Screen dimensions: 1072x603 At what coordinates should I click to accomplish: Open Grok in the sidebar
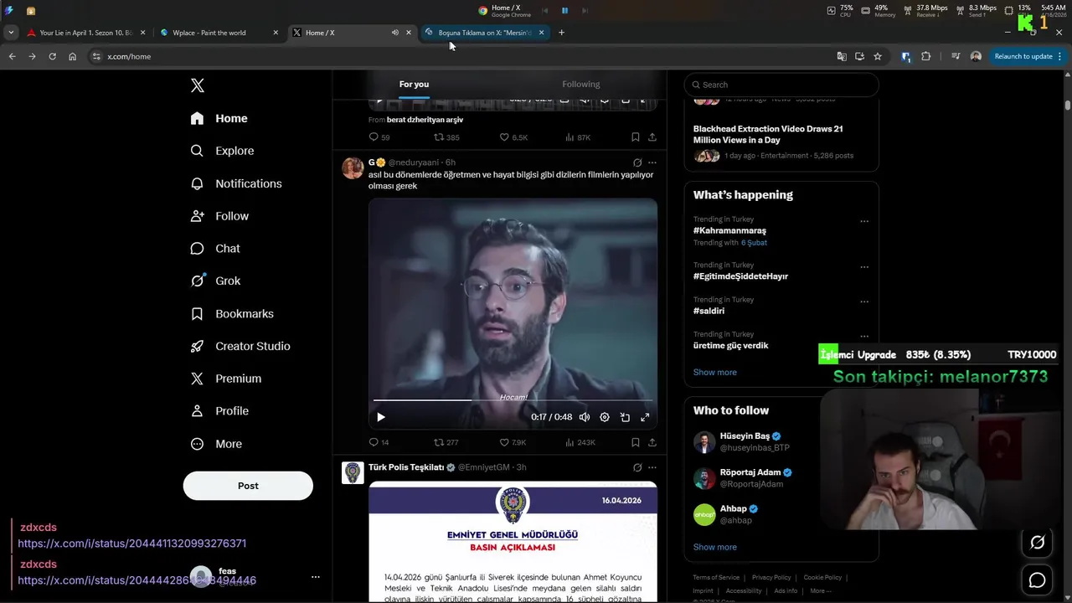point(215,281)
